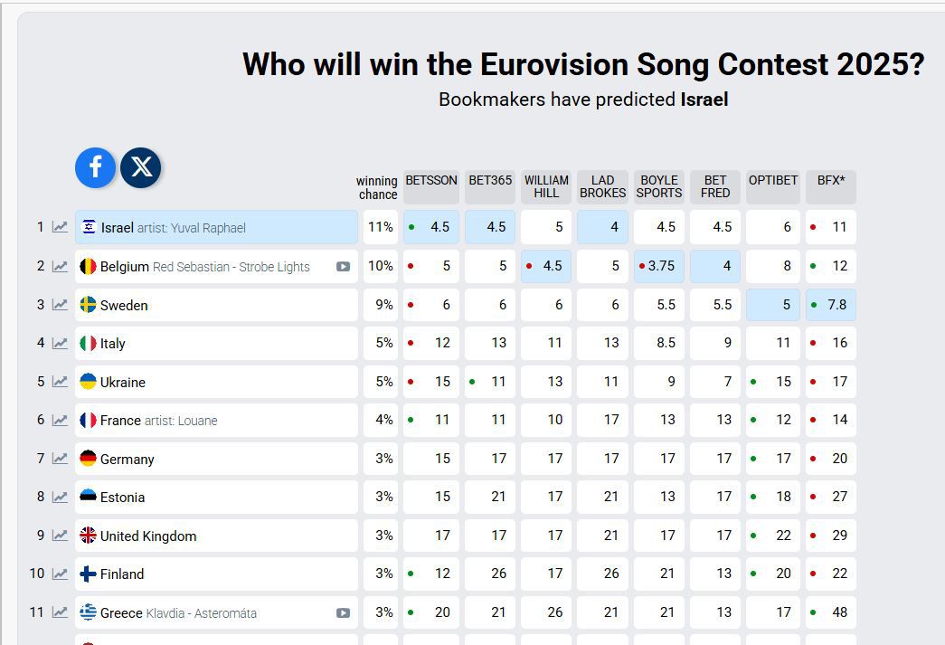
Task: Show Ukraine's odds trend chart icon
Action: (60, 382)
